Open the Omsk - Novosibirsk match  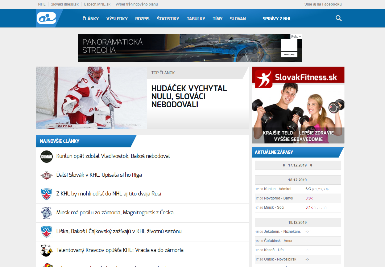(280, 259)
